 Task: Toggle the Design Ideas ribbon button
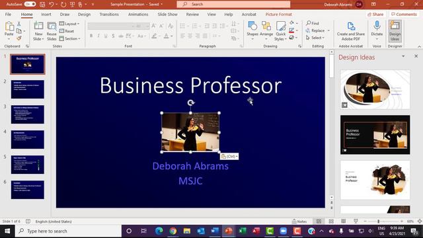click(x=395, y=31)
